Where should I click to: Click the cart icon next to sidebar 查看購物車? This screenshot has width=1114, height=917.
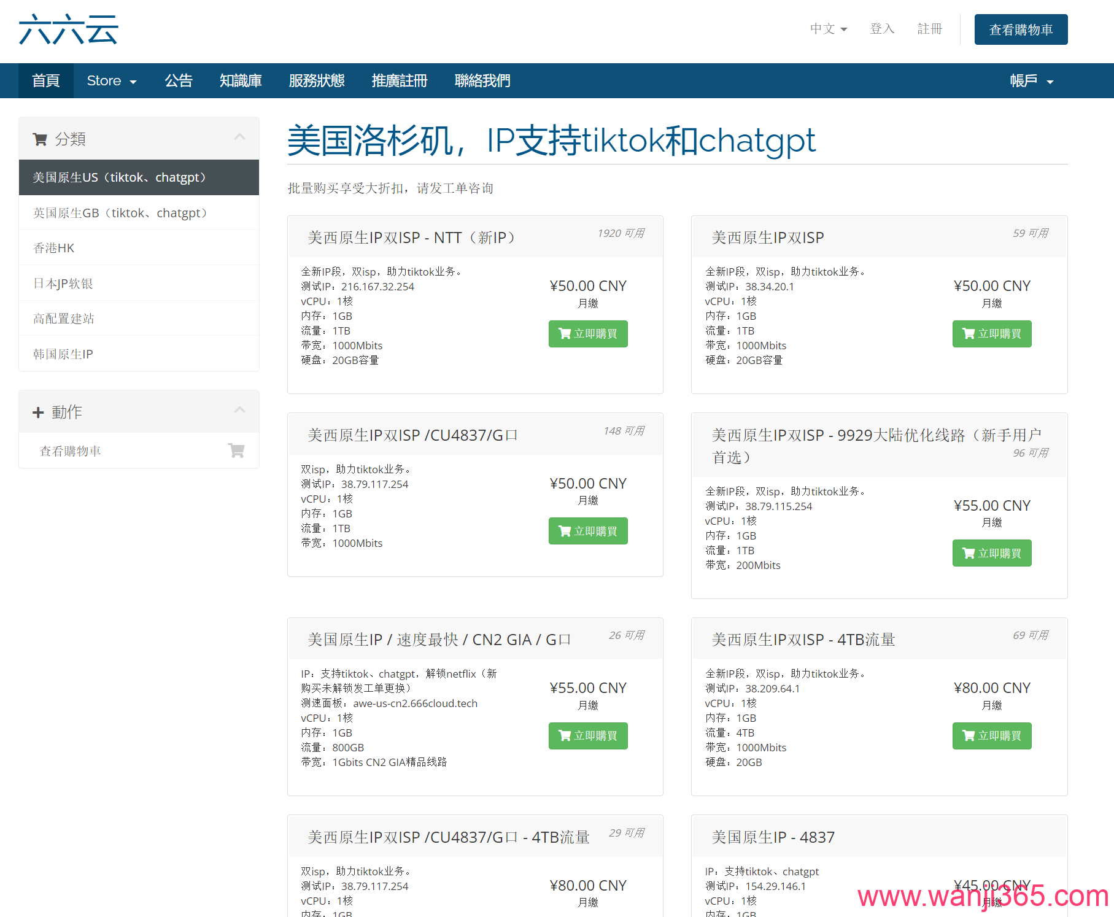click(237, 450)
